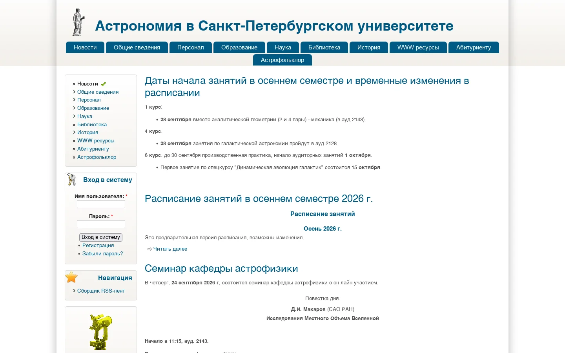Open the Даты начала занятий article heading
The image size is (565, 353).
click(307, 87)
